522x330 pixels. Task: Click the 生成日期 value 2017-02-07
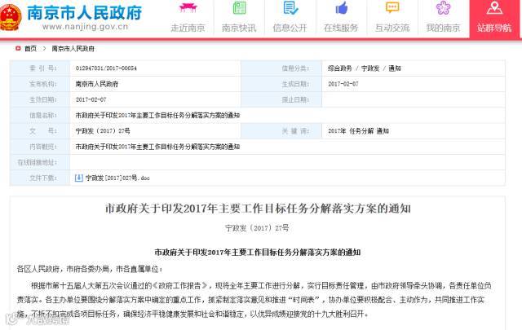coord(343,84)
